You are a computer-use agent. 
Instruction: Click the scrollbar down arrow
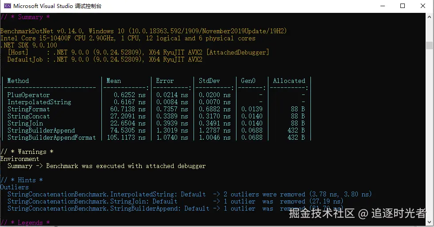429,222
